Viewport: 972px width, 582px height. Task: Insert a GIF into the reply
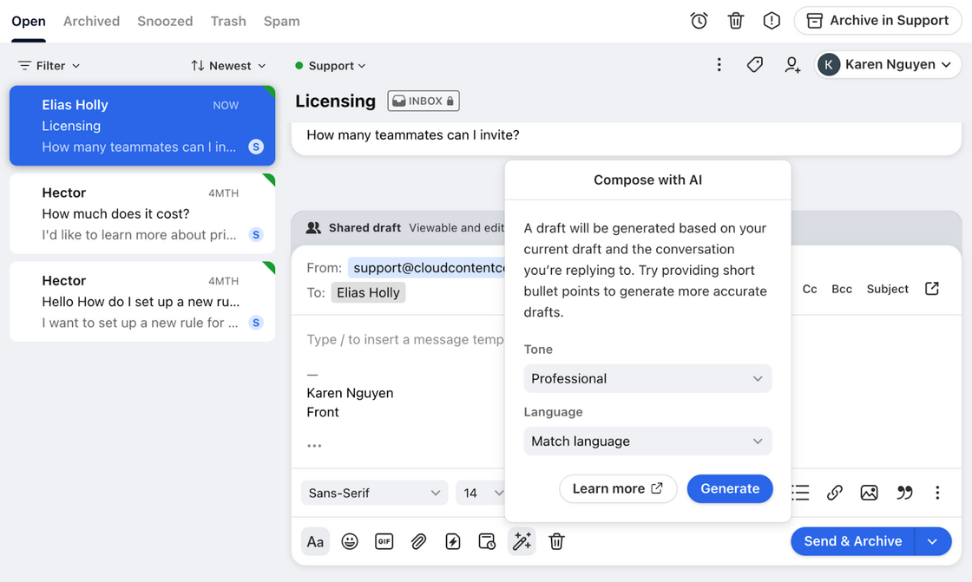(x=384, y=541)
